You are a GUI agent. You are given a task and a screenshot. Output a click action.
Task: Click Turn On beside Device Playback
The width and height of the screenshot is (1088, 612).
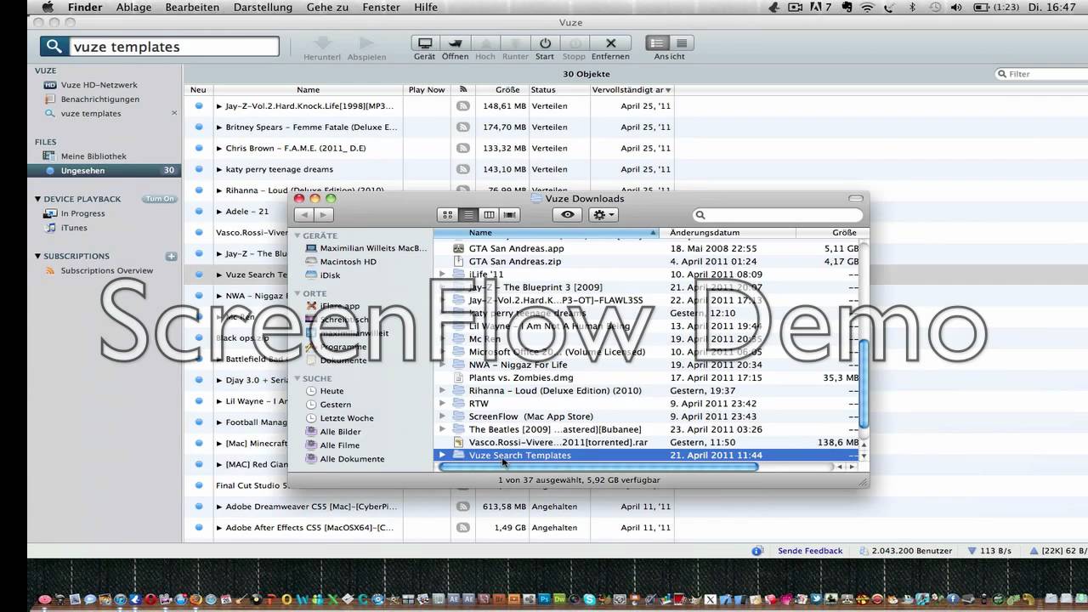(160, 199)
